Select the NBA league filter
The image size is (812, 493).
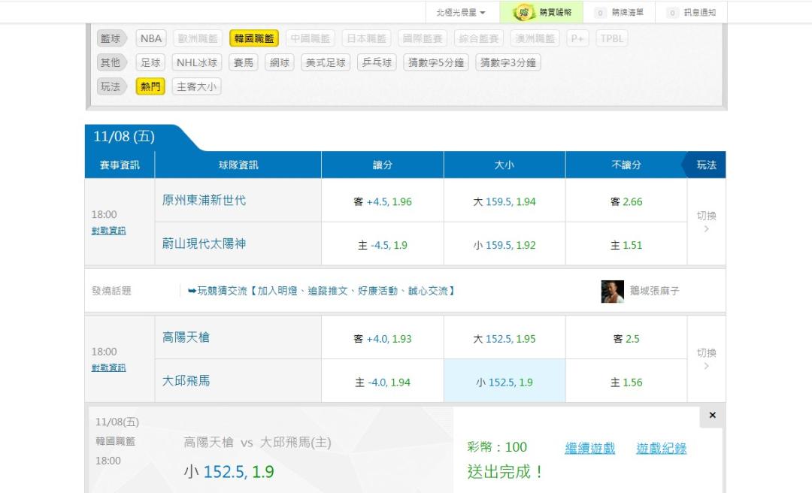coord(150,38)
